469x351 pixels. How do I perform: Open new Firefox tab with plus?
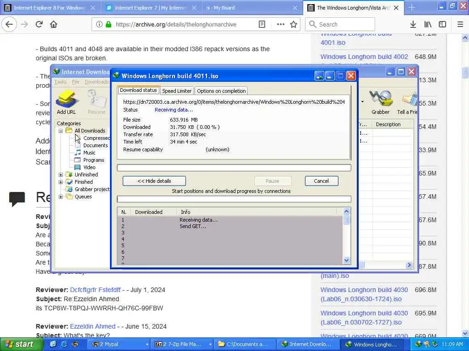pyautogui.click(x=412, y=8)
